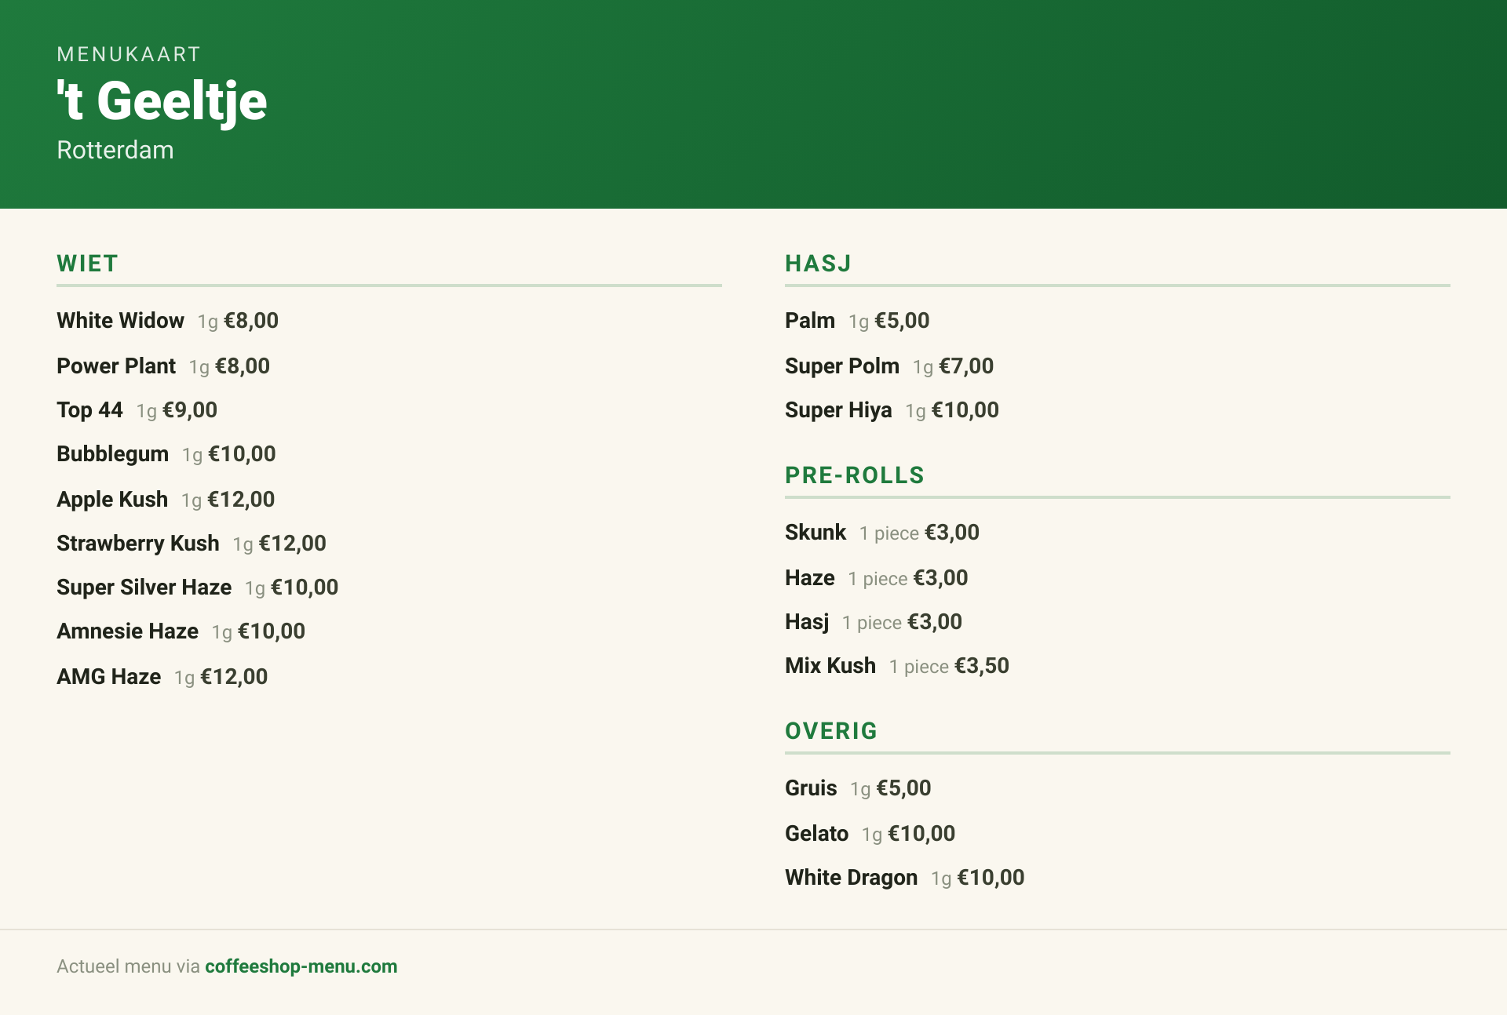Click the Haze pre-roll item name
This screenshot has height=1015, width=1507.
809,578
